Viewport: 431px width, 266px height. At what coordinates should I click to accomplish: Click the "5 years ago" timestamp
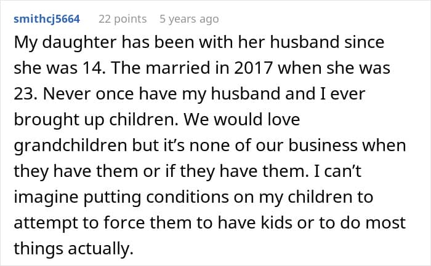coord(188,19)
